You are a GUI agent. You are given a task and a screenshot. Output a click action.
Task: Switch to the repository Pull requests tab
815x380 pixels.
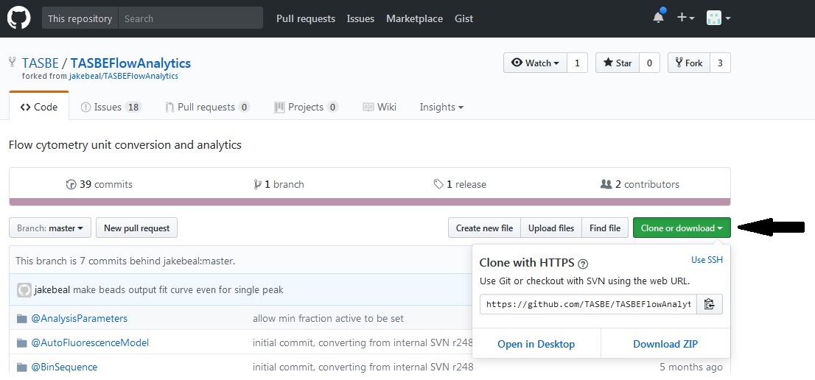(207, 107)
